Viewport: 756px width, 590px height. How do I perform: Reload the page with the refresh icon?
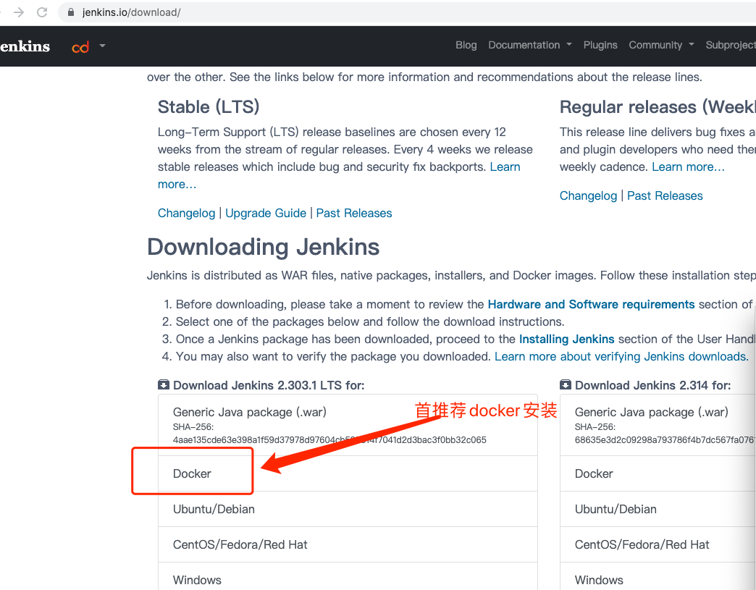click(43, 12)
